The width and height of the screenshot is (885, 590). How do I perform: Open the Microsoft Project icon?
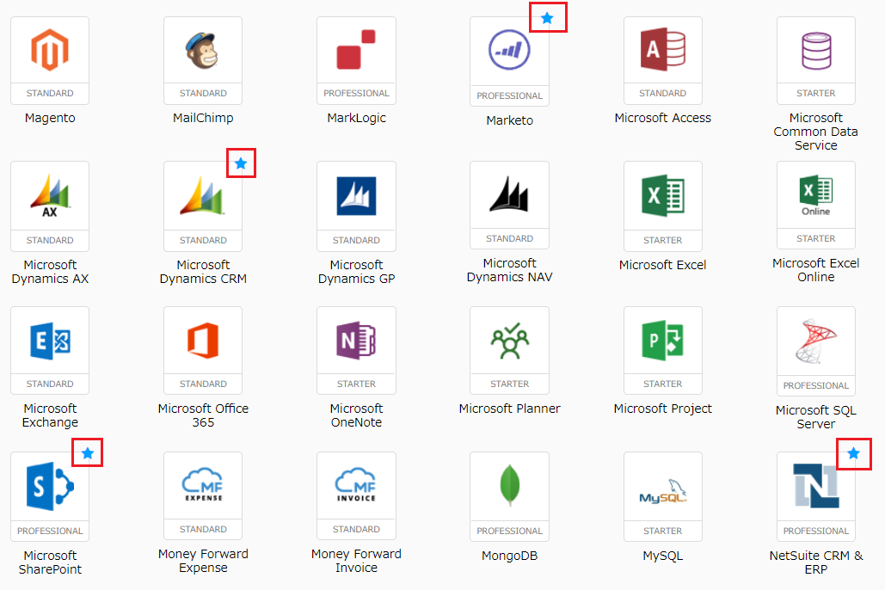(662, 341)
